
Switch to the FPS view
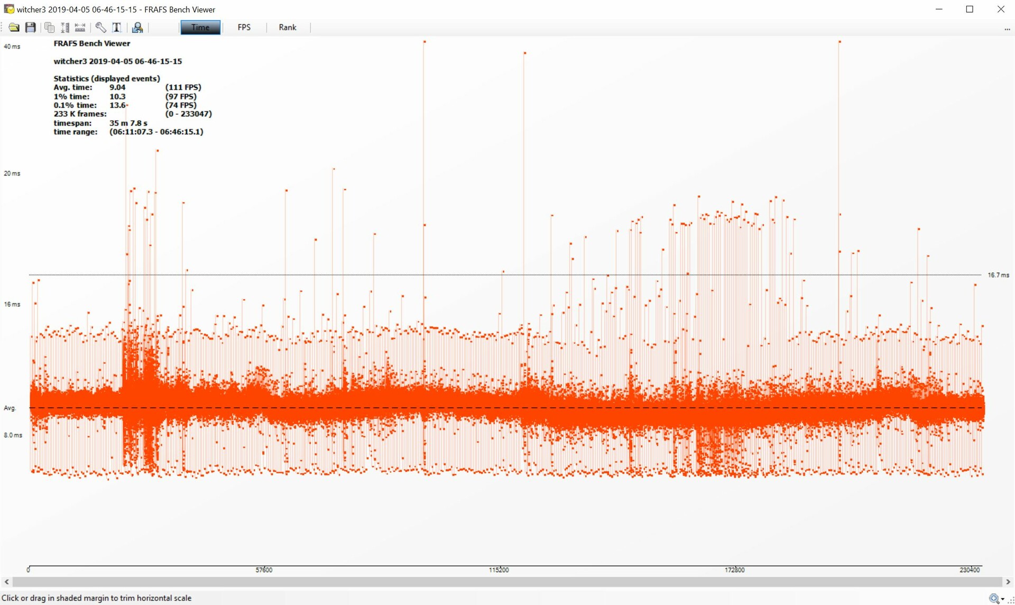coord(244,27)
